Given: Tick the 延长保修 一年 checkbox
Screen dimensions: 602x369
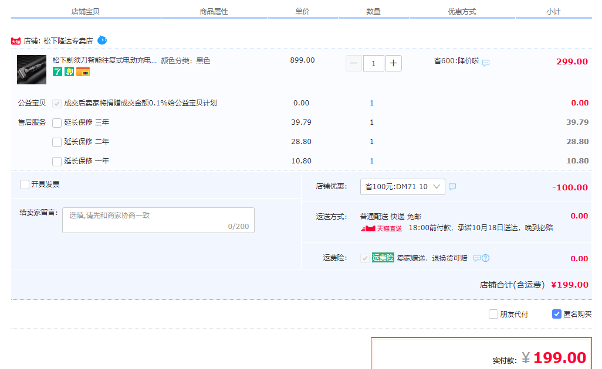Looking at the screenshot, I should pos(57,161).
